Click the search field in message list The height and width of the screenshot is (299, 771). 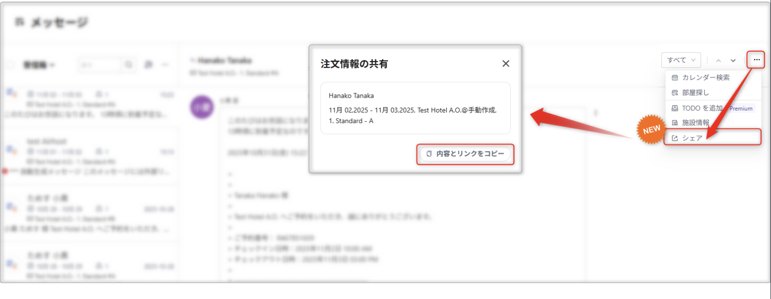pyautogui.click(x=100, y=65)
